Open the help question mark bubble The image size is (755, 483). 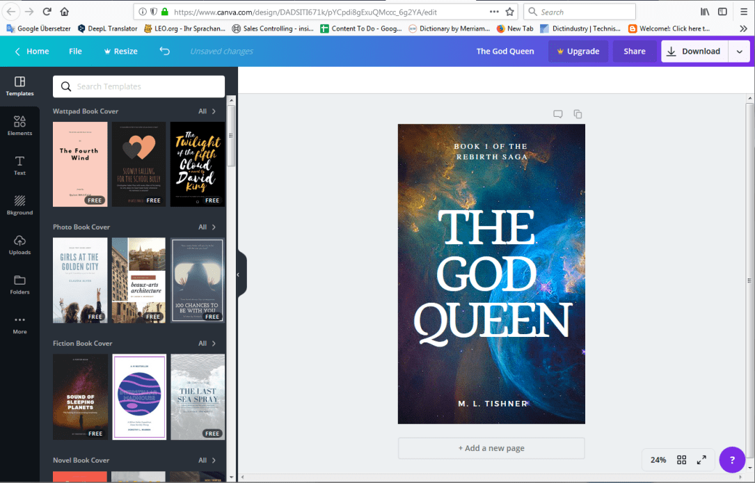731,459
